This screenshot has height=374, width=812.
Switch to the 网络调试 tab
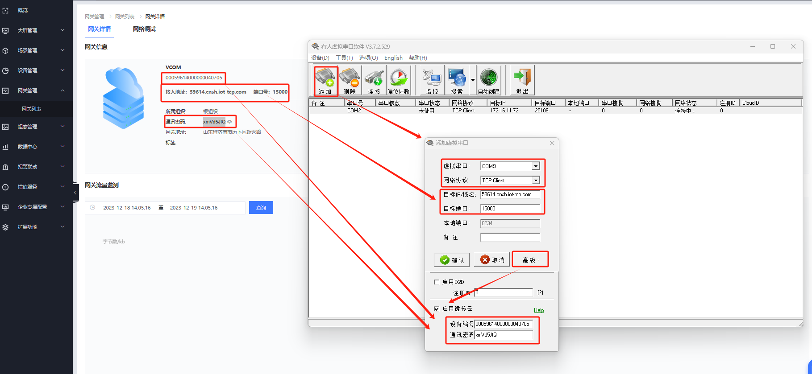click(144, 29)
